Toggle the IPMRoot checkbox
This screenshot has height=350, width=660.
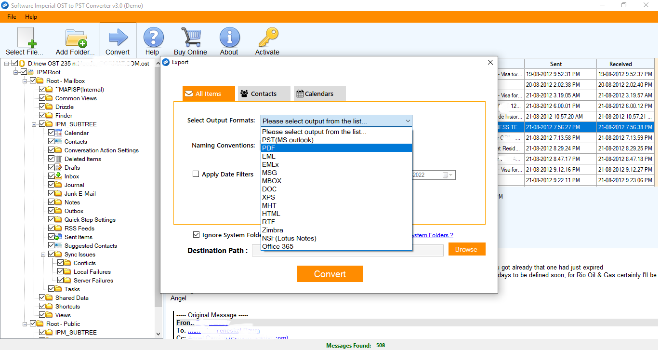(24, 72)
